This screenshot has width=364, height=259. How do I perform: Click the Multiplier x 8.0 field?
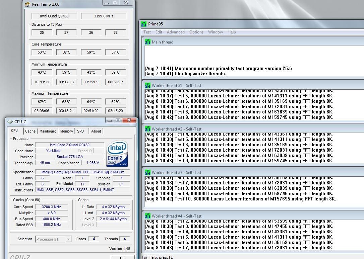click(52, 213)
